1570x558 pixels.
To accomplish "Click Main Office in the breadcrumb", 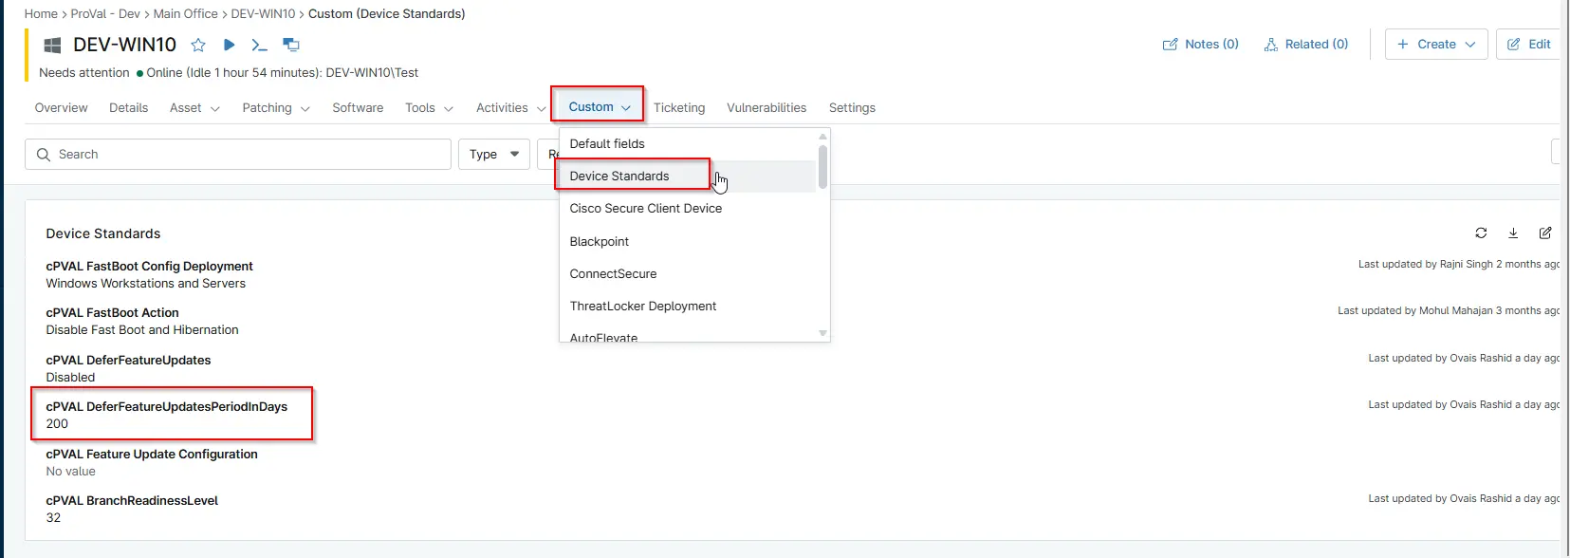I will (x=185, y=13).
